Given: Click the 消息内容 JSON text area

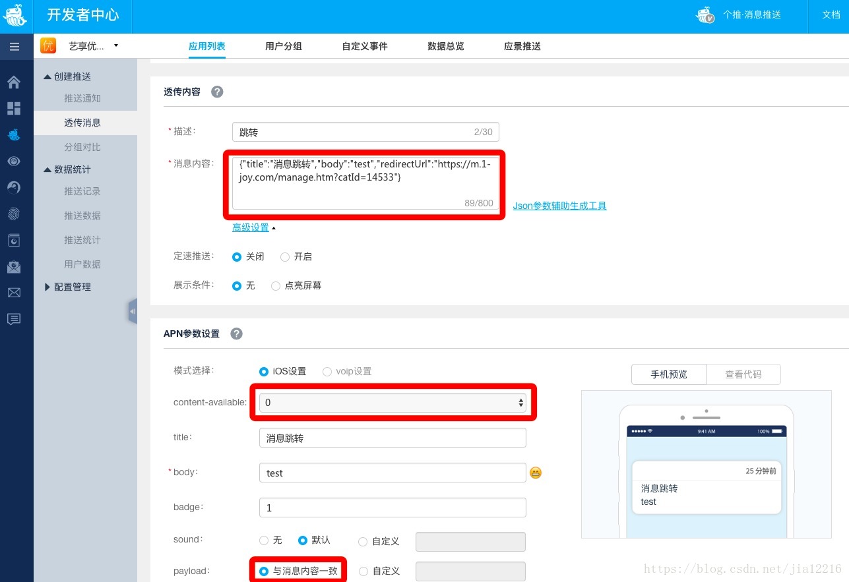Looking at the screenshot, I should 365,184.
